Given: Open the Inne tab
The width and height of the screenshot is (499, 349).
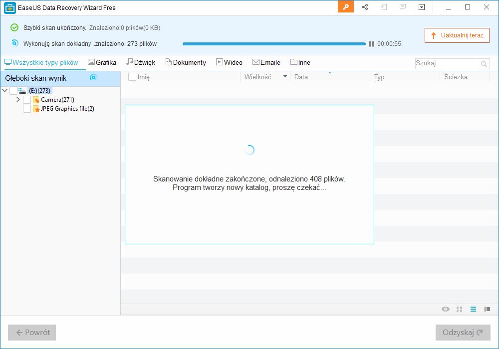Looking at the screenshot, I should click(300, 63).
